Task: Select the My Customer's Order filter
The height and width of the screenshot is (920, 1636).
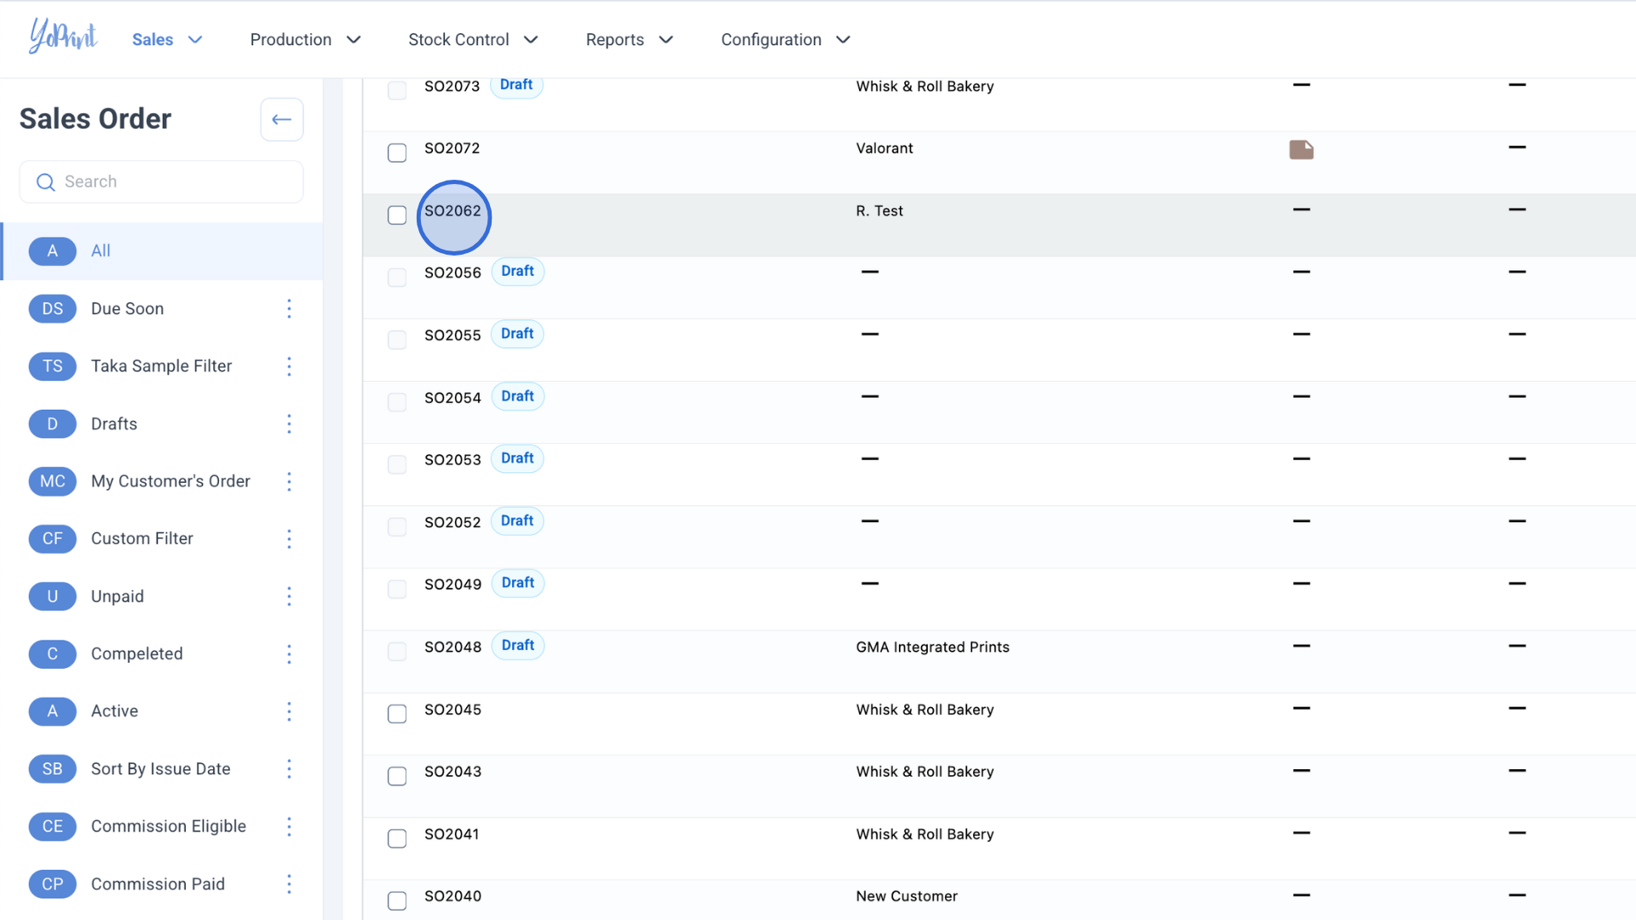Action: (x=170, y=481)
